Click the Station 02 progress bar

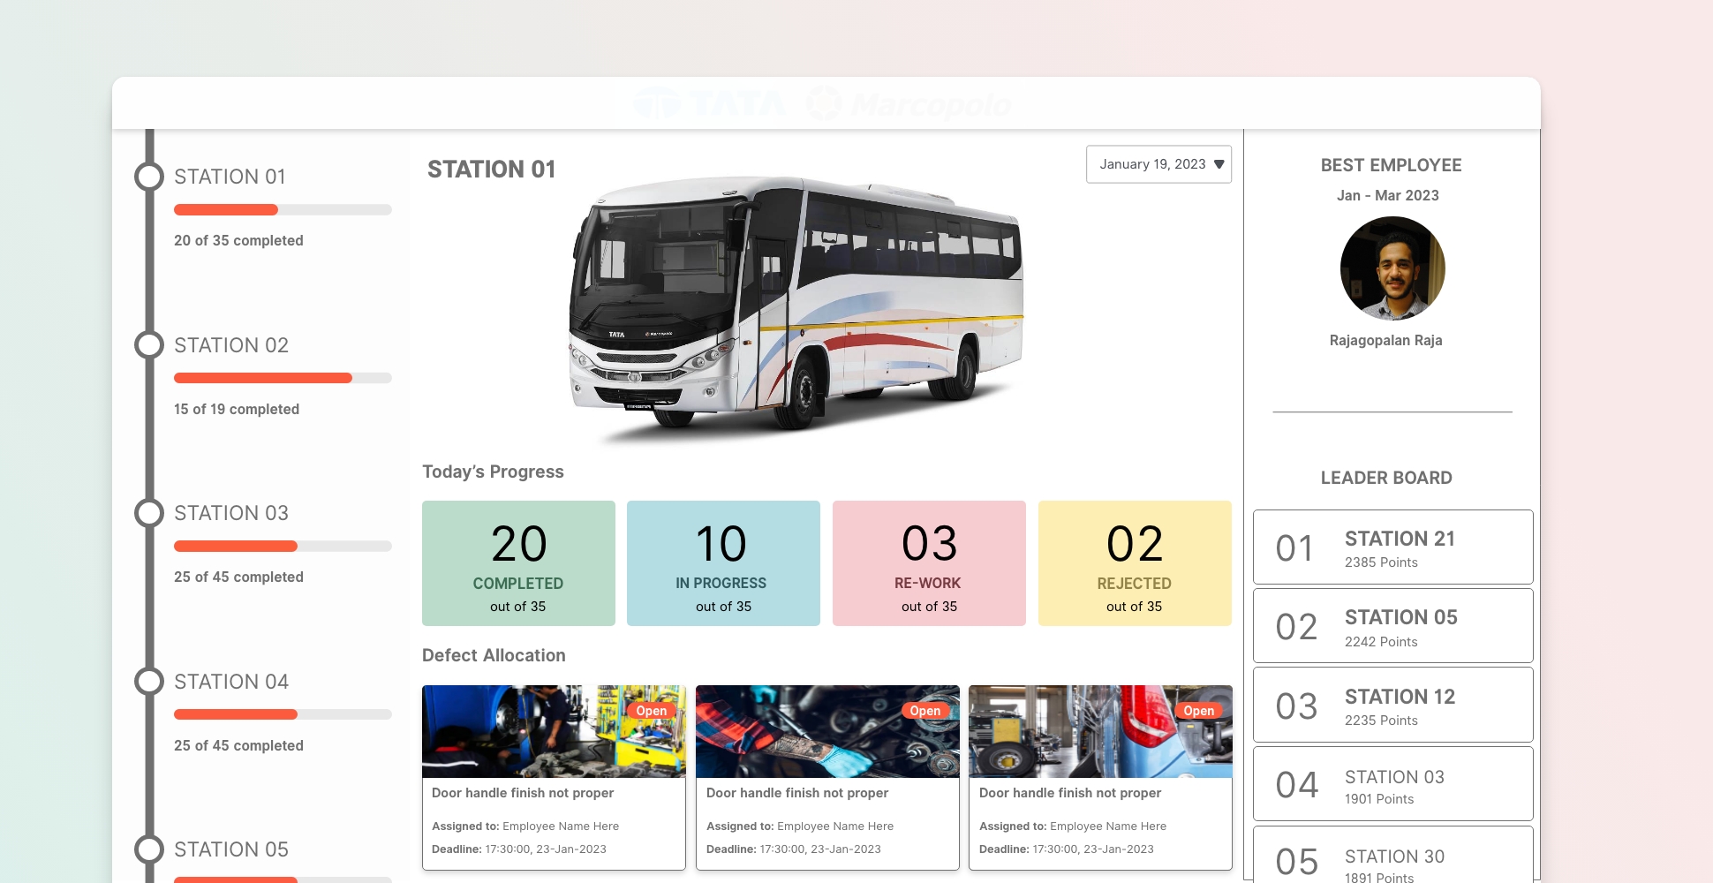[283, 378]
